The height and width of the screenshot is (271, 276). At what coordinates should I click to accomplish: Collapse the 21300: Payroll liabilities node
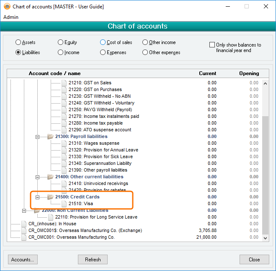[x=37, y=136]
